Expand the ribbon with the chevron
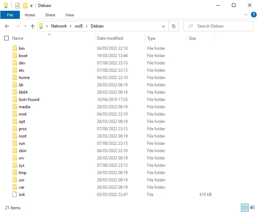The image size is (258, 212). [x=246, y=15]
